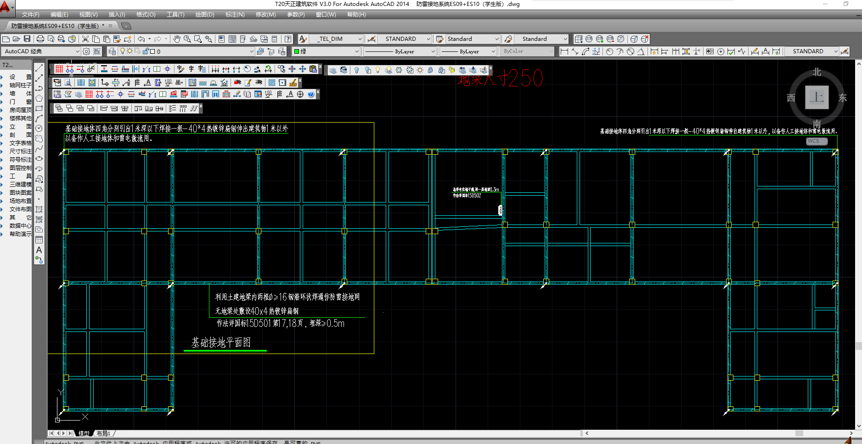Open the color dropdown showing 绿
862x444 pixels.
[x=326, y=51]
